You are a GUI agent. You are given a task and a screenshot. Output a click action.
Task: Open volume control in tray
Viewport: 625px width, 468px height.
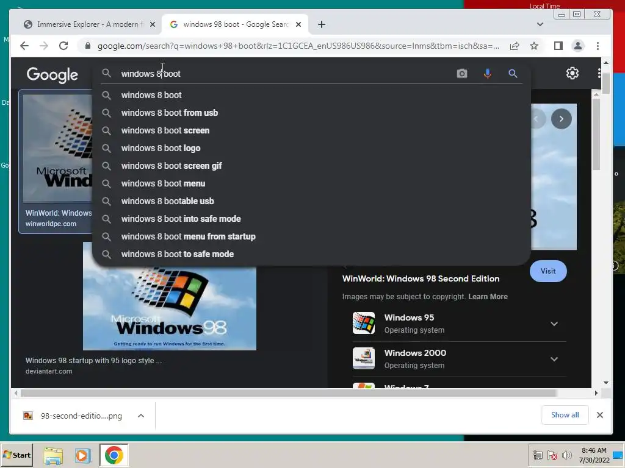click(x=566, y=455)
